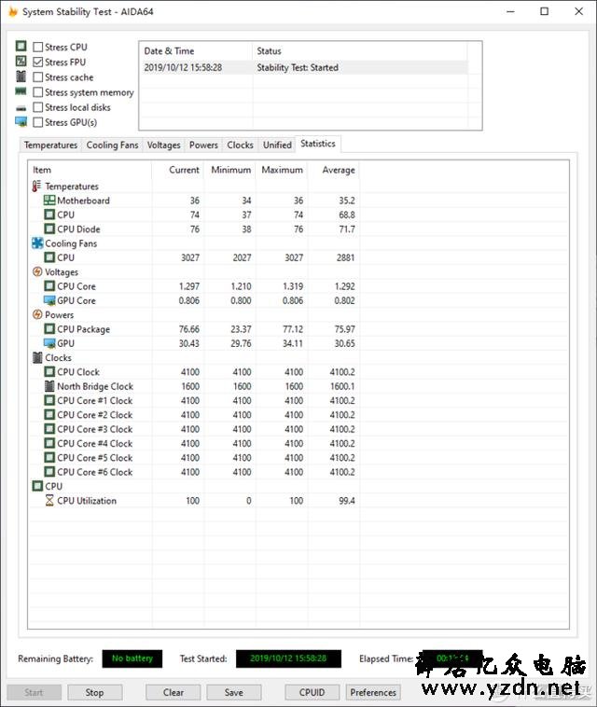Viewport: 597px width, 707px height.
Task: Switch to the Temperatures tab
Action: tap(50, 146)
